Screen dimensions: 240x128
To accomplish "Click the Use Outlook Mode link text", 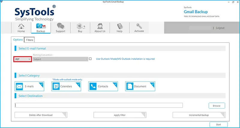I will click(x=125, y=59).
